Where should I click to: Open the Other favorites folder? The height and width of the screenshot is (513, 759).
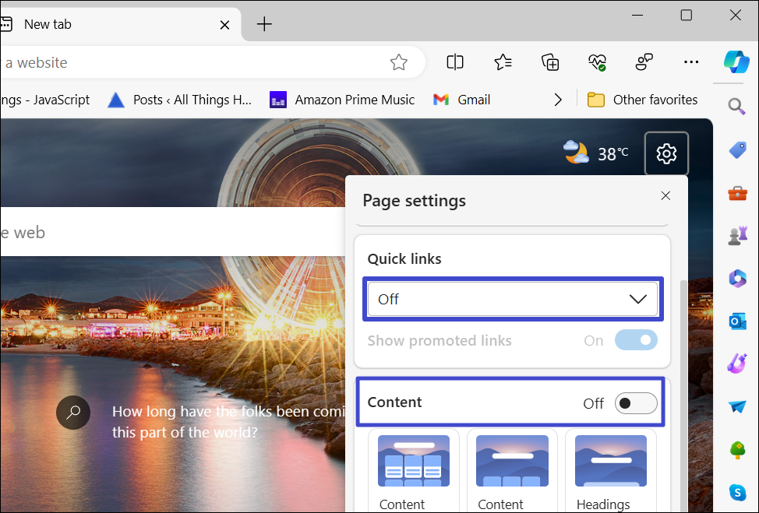tap(643, 100)
